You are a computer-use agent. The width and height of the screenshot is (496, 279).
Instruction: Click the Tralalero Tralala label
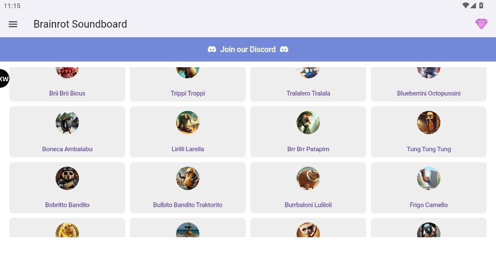click(308, 93)
